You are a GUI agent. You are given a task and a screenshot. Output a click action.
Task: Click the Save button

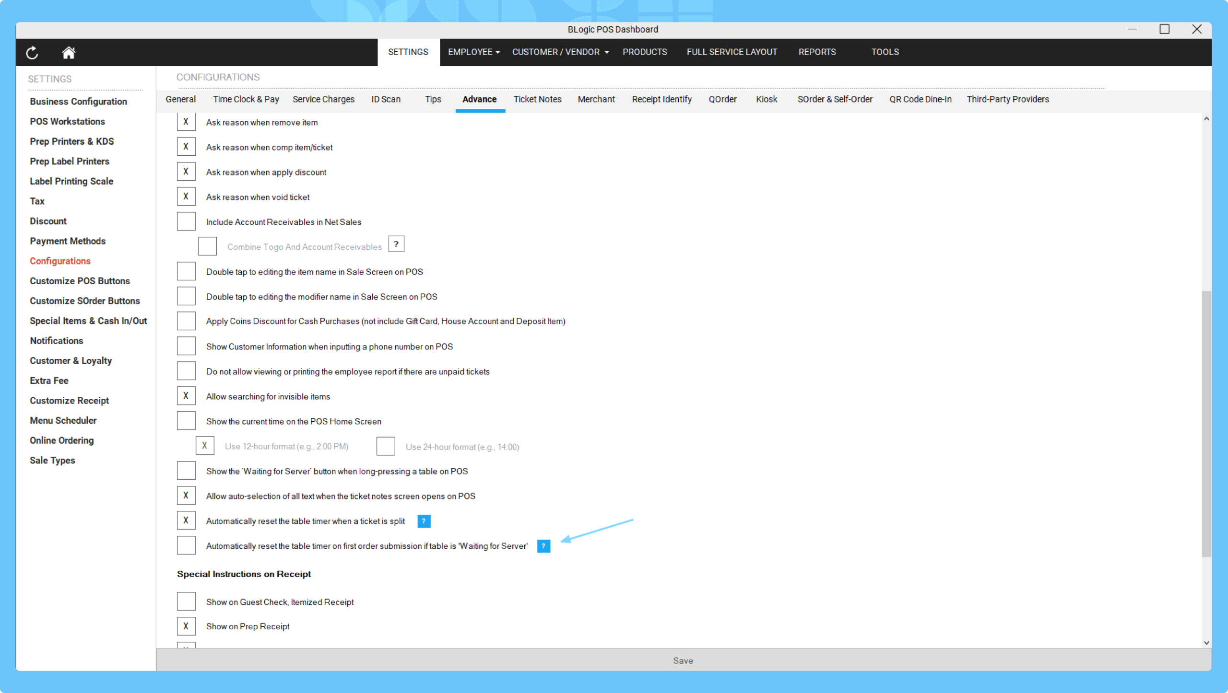click(x=683, y=660)
